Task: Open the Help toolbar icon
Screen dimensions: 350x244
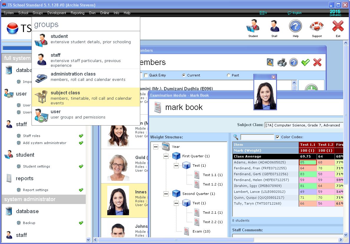Action: pos(295,28)
